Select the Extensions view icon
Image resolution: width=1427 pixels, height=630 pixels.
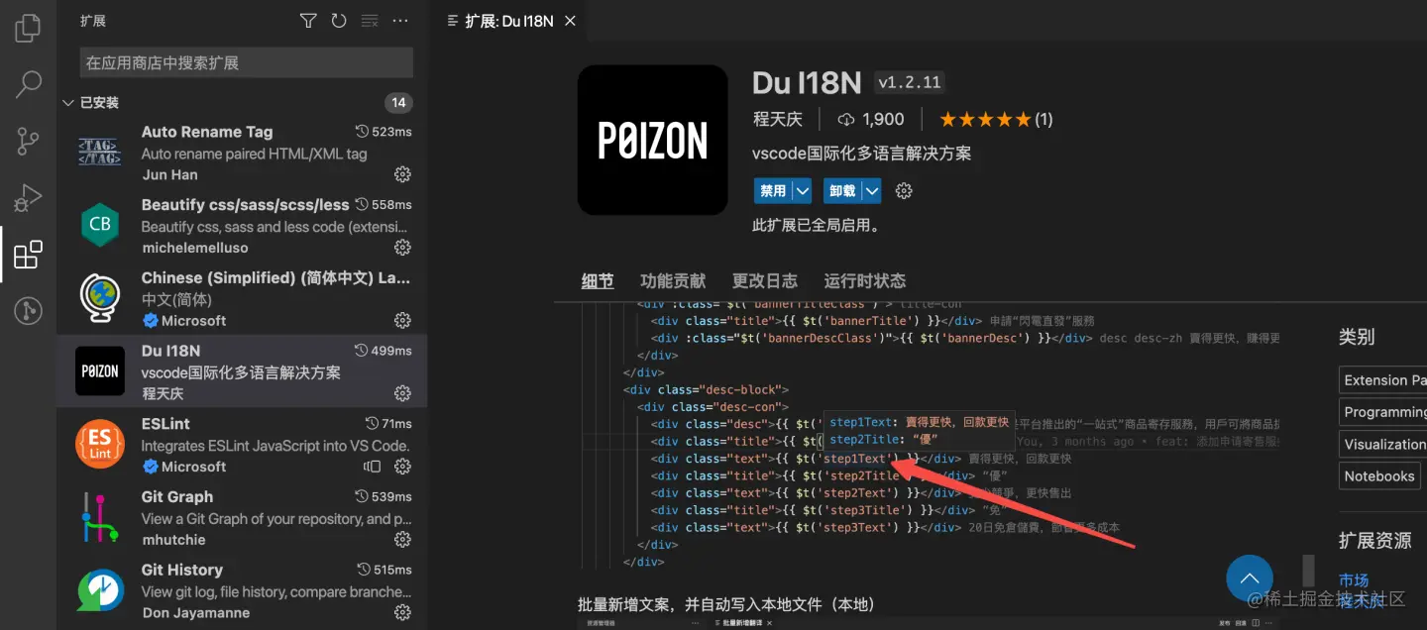pyautogui.click(x=27, y=254)
